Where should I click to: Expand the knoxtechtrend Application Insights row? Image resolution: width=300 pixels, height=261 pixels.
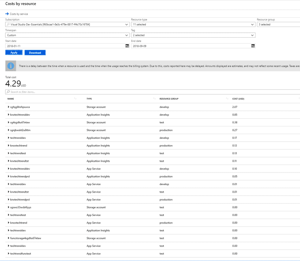(8, 146)
